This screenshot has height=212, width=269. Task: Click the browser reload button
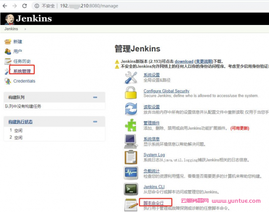25,6
